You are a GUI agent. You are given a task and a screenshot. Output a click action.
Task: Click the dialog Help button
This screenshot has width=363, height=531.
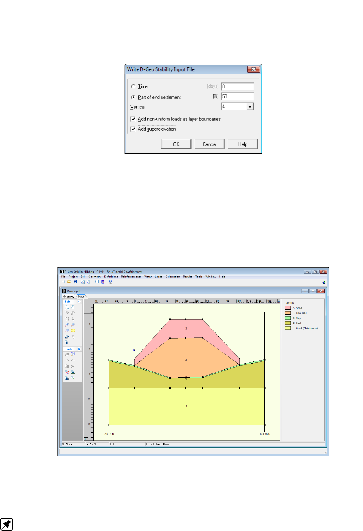point(243,144)
